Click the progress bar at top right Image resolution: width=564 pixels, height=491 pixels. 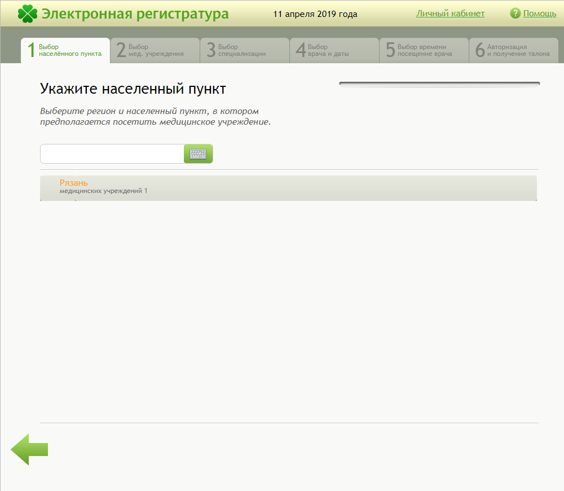(x=439, y=85)
